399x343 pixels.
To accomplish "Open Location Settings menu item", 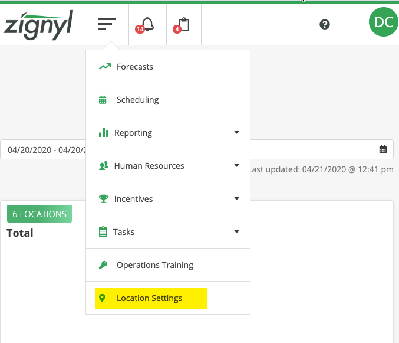I will click(x=150, y=298).
